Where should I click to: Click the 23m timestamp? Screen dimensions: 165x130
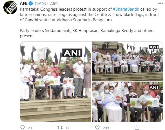[x=53, y=3]
